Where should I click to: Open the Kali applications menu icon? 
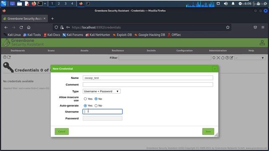pyautogui.click(x=4, y=3)
